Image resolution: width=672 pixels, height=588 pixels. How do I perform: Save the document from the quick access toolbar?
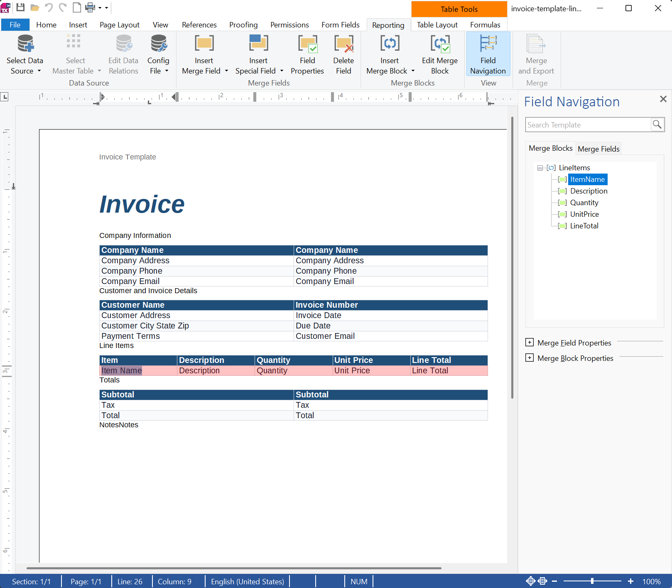coord(20,7)
